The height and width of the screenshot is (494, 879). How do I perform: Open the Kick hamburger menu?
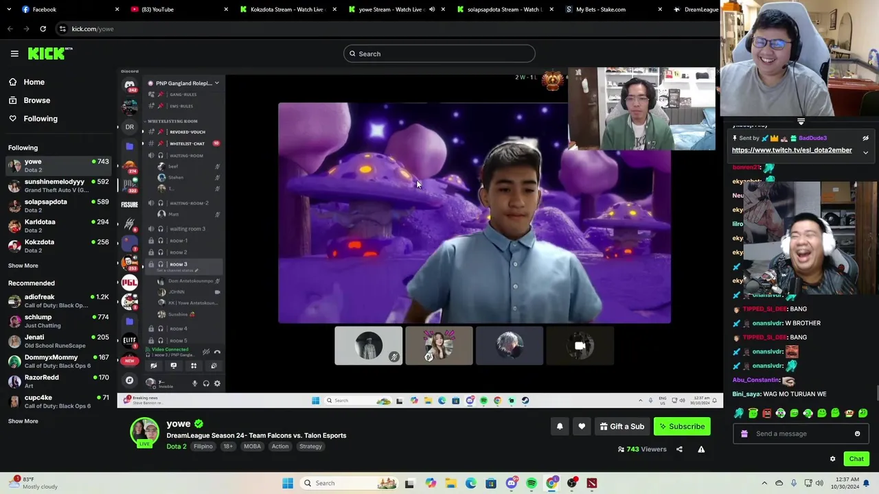pos(14,54)
